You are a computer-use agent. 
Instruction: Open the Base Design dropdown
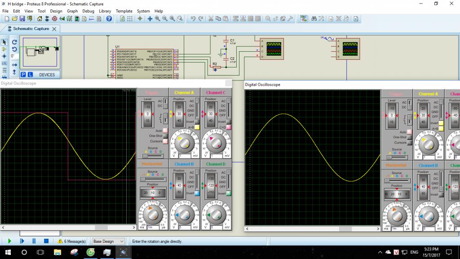pos(108,241)
